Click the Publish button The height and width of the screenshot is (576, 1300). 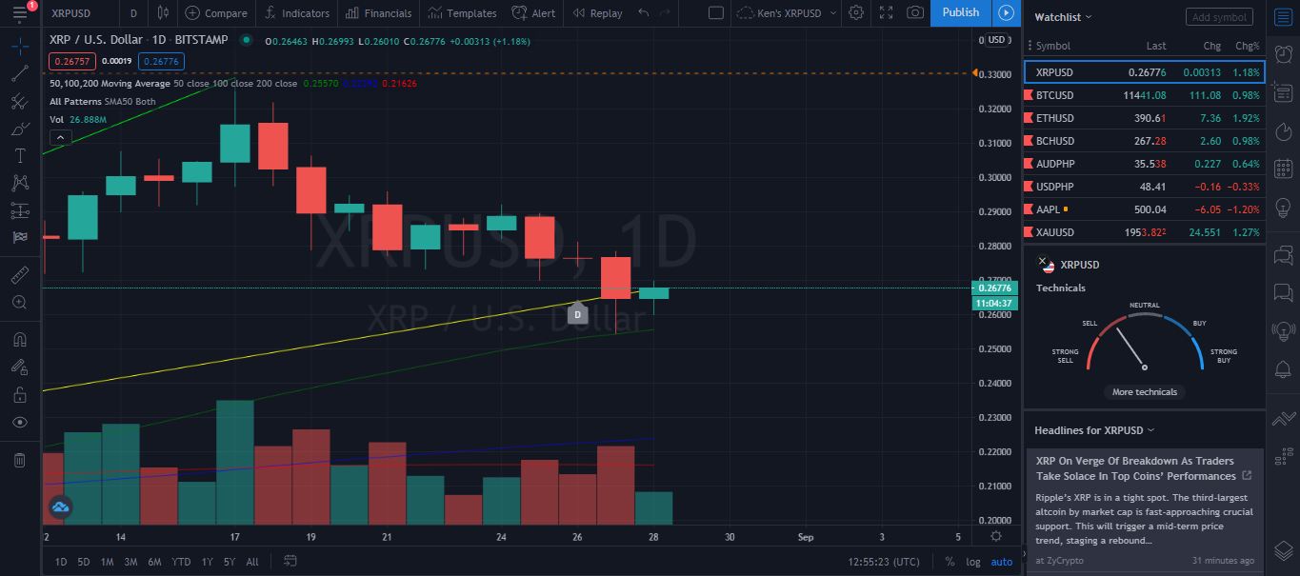click(960, 12)
